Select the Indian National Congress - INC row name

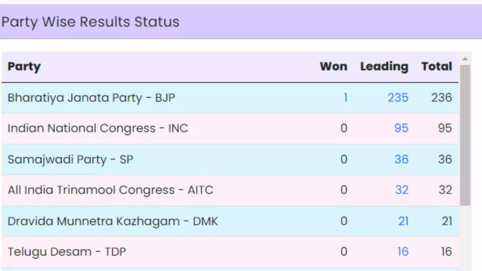[x=97, y=128]
